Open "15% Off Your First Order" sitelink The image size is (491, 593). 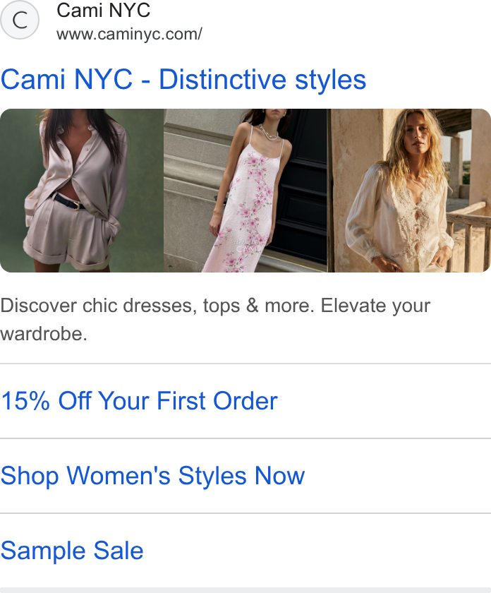(x=139, y=401)
